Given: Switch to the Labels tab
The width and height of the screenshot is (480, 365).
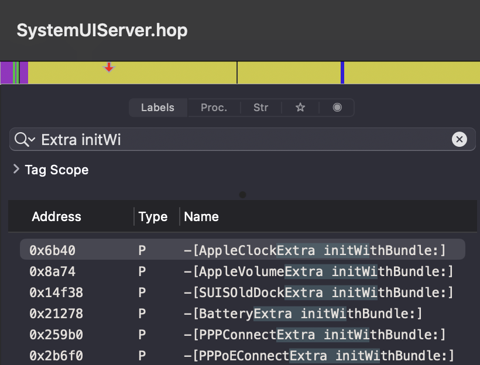Looking at the screenshot, I should pos(157,108).
